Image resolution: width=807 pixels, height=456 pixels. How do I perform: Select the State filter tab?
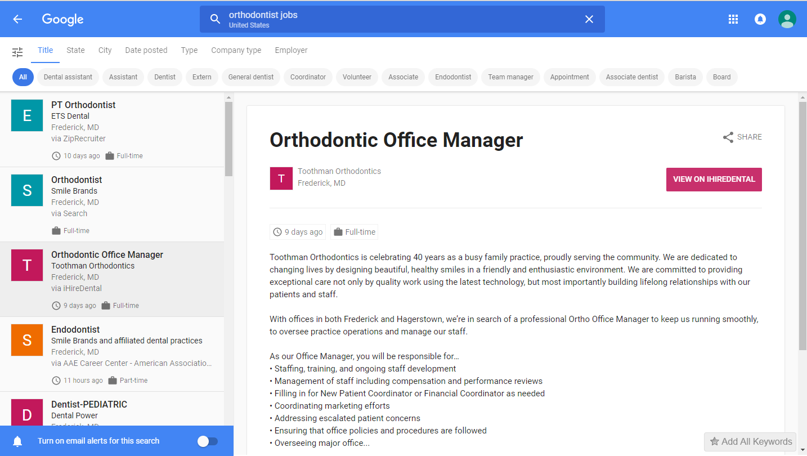point(75,50)
